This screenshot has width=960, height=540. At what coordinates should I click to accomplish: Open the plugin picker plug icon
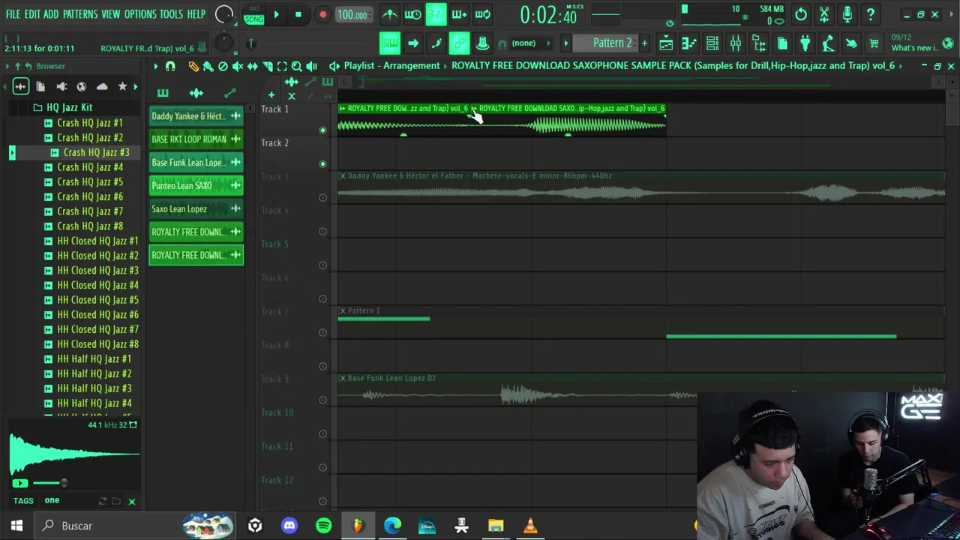coord(805,43)
